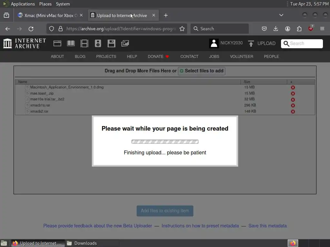Remove mae10a-trial.tar_.bz2 from upload list

(x=293, y=100)
